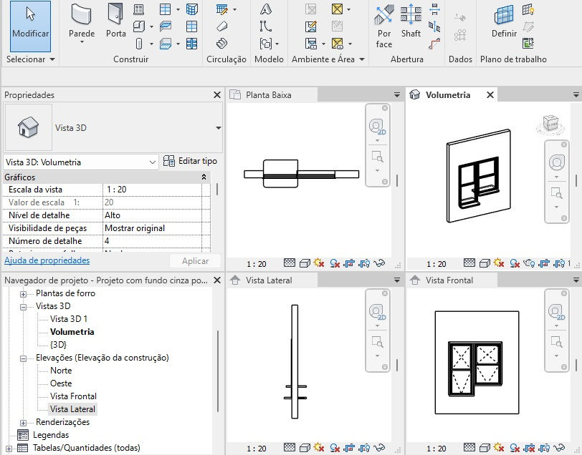Click the Ramp tool in Circulação
Image resolution: width=582 pixels, height=455 pixels.
222,26
